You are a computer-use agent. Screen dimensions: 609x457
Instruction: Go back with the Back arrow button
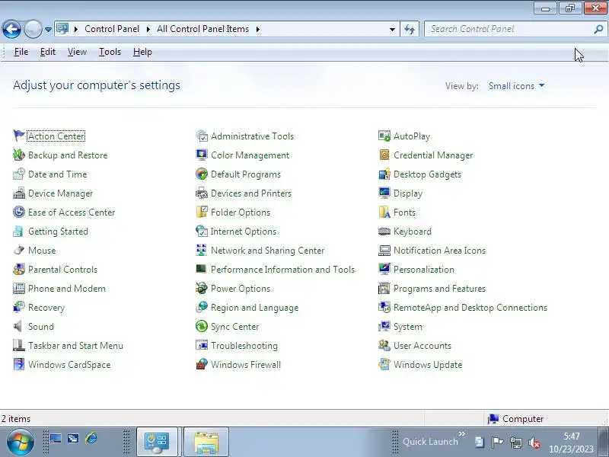click(x=11, y=29)
